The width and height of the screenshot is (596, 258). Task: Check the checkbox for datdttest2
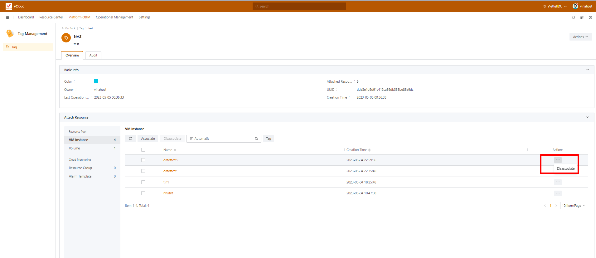[x=143, y=160]
